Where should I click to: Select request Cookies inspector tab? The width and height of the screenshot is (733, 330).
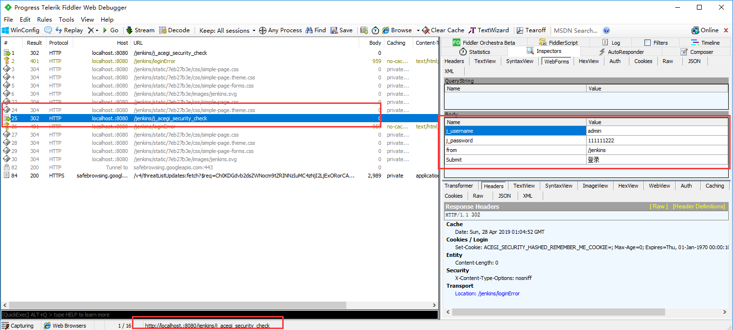pyautogui.click(x=643, y=62)
